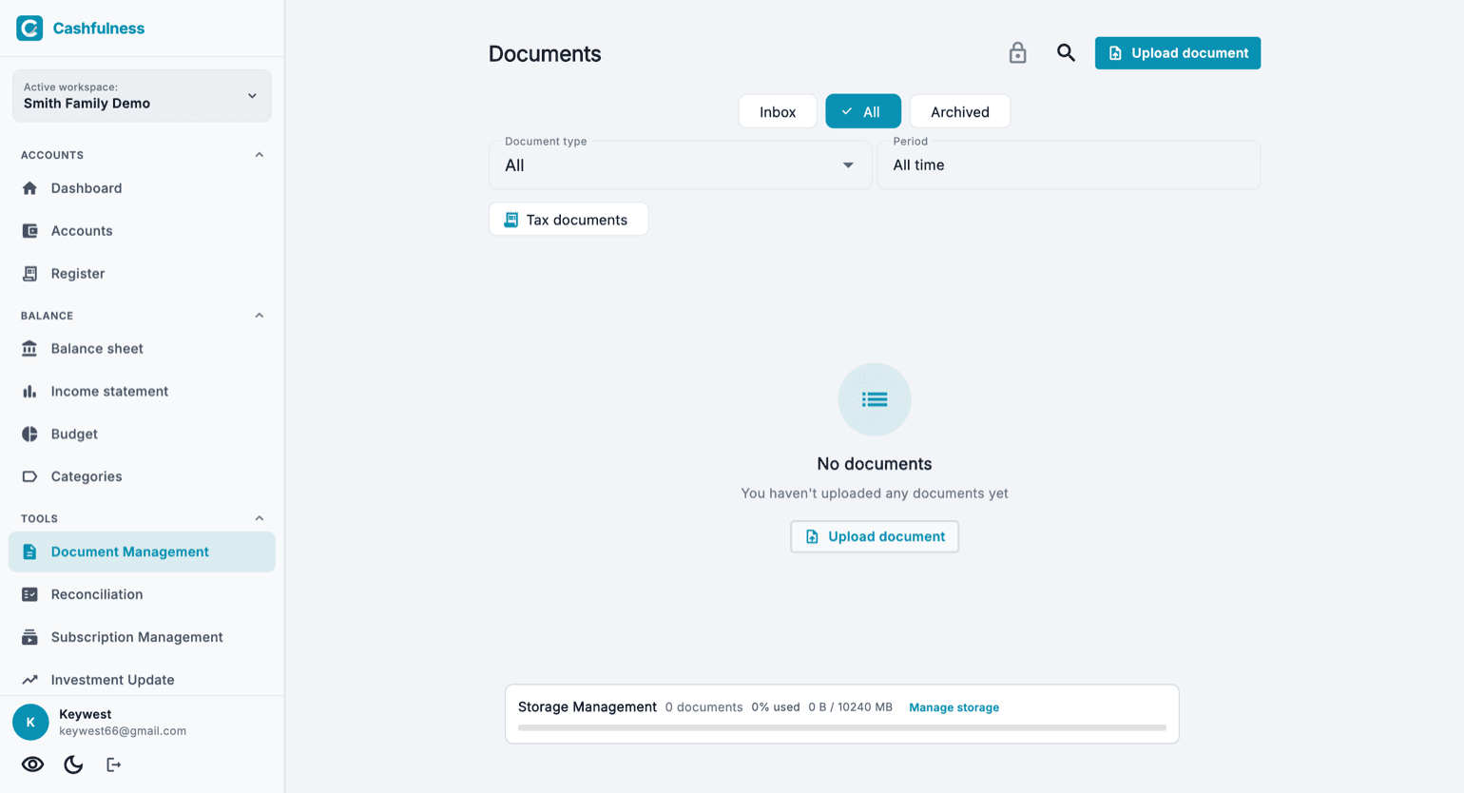Click the Income statement bar chart icon
The width and height of the screenshot is (1464, 793).
(29, 392)
